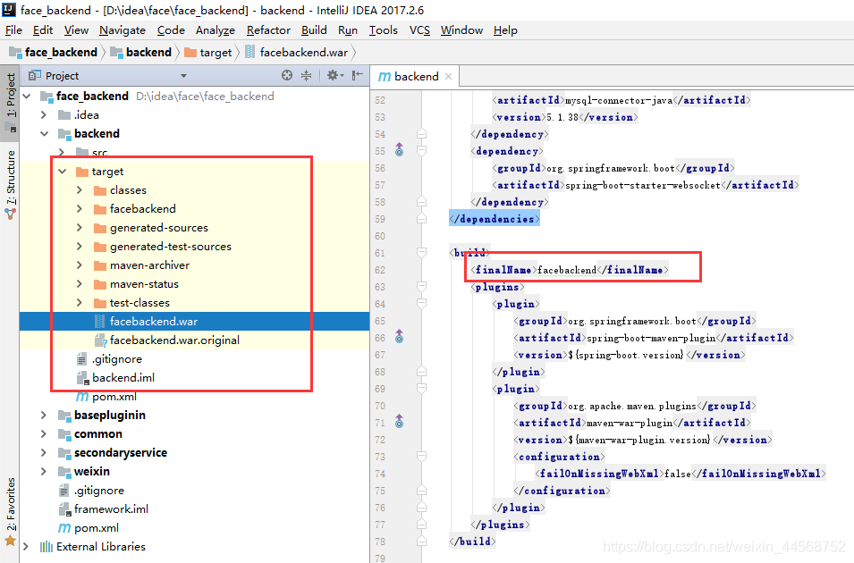Click Collapse All icon in Project panel
This screenshot has height=563, width=854.
[x=307, y=76]
